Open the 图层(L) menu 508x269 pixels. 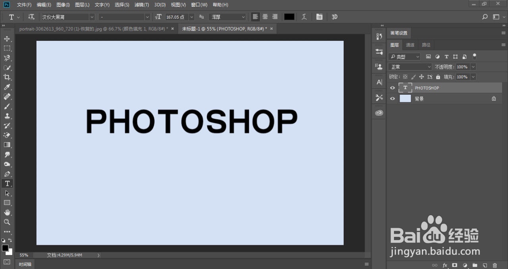(82, 5)
